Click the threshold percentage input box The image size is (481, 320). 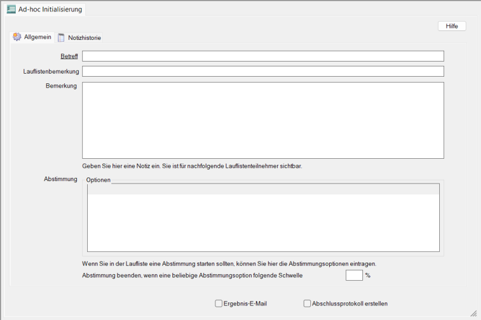(354, 275)
